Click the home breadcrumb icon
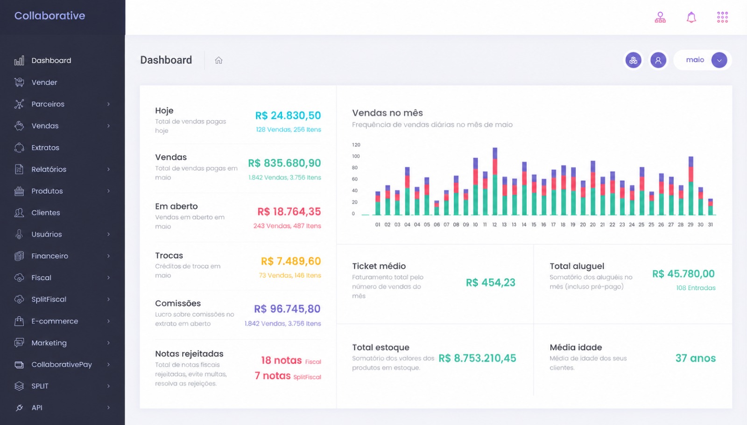747x425 pixels. (x=218, y=60)
